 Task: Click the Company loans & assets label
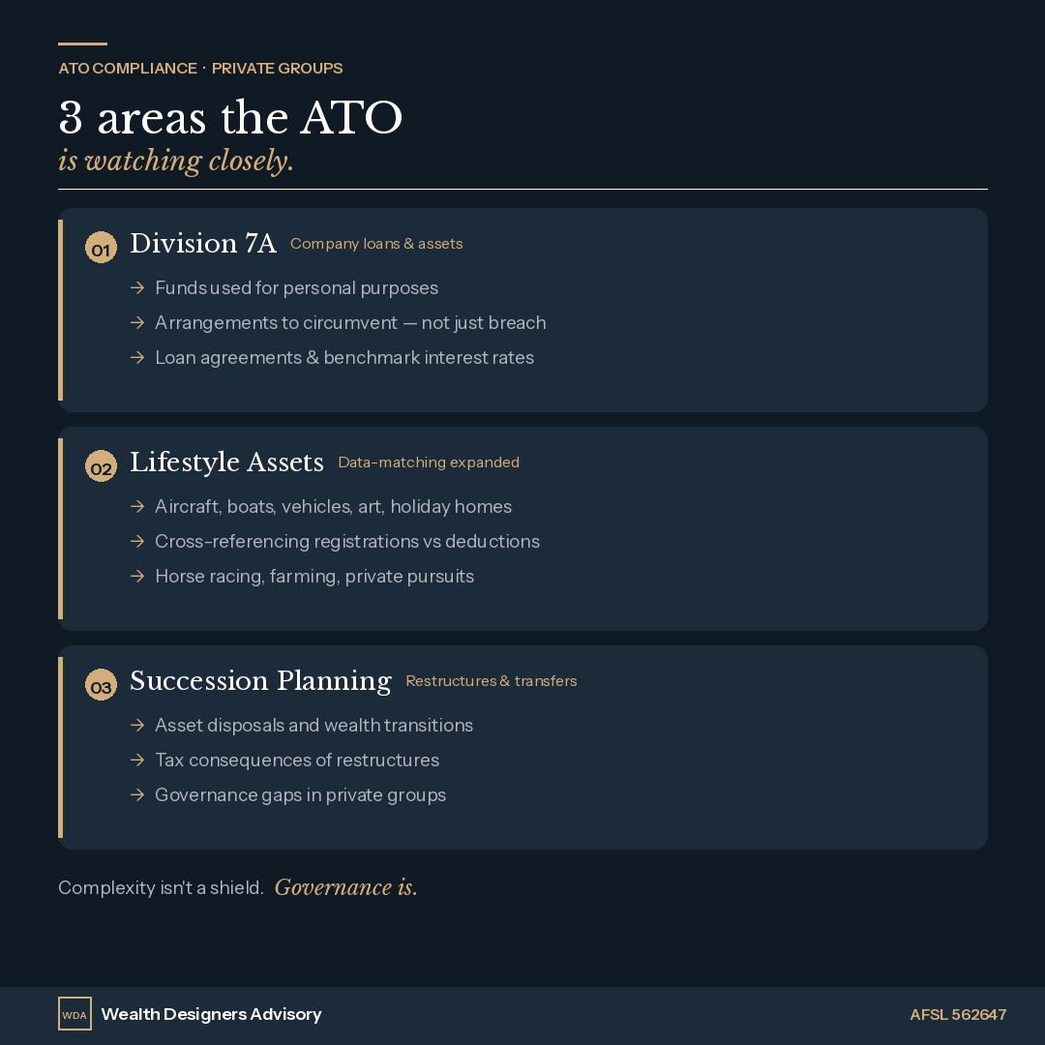click(376, 244)
